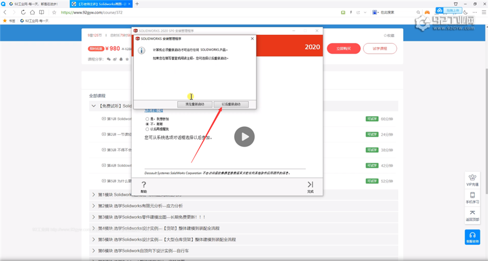Expand 第4模块 货架 design section
488x261 pixels.
point(93,228)
